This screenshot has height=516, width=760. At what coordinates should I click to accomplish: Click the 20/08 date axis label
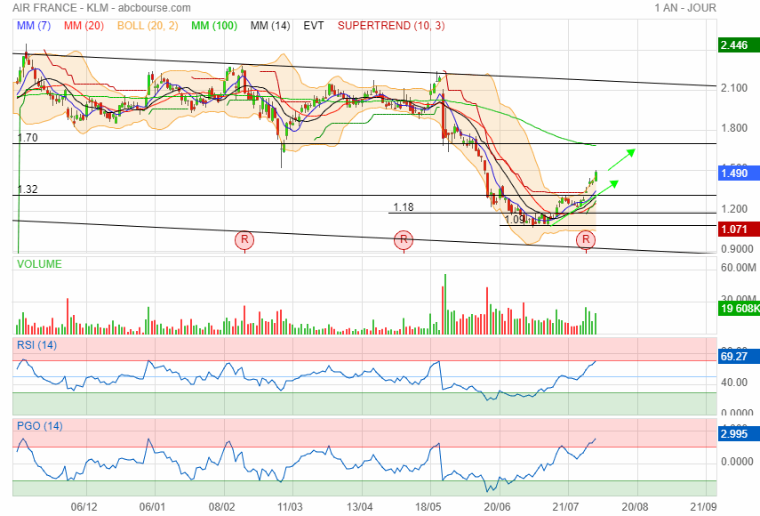click(x=635, y=507)
